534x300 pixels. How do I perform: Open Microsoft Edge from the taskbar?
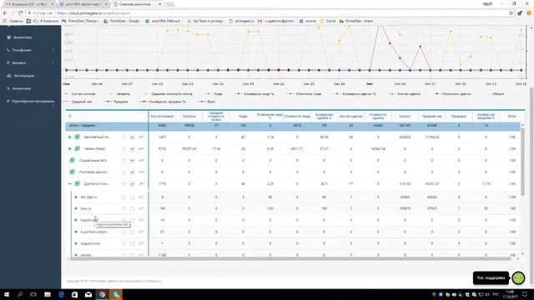pyautogui.click(x=61, y=294)
